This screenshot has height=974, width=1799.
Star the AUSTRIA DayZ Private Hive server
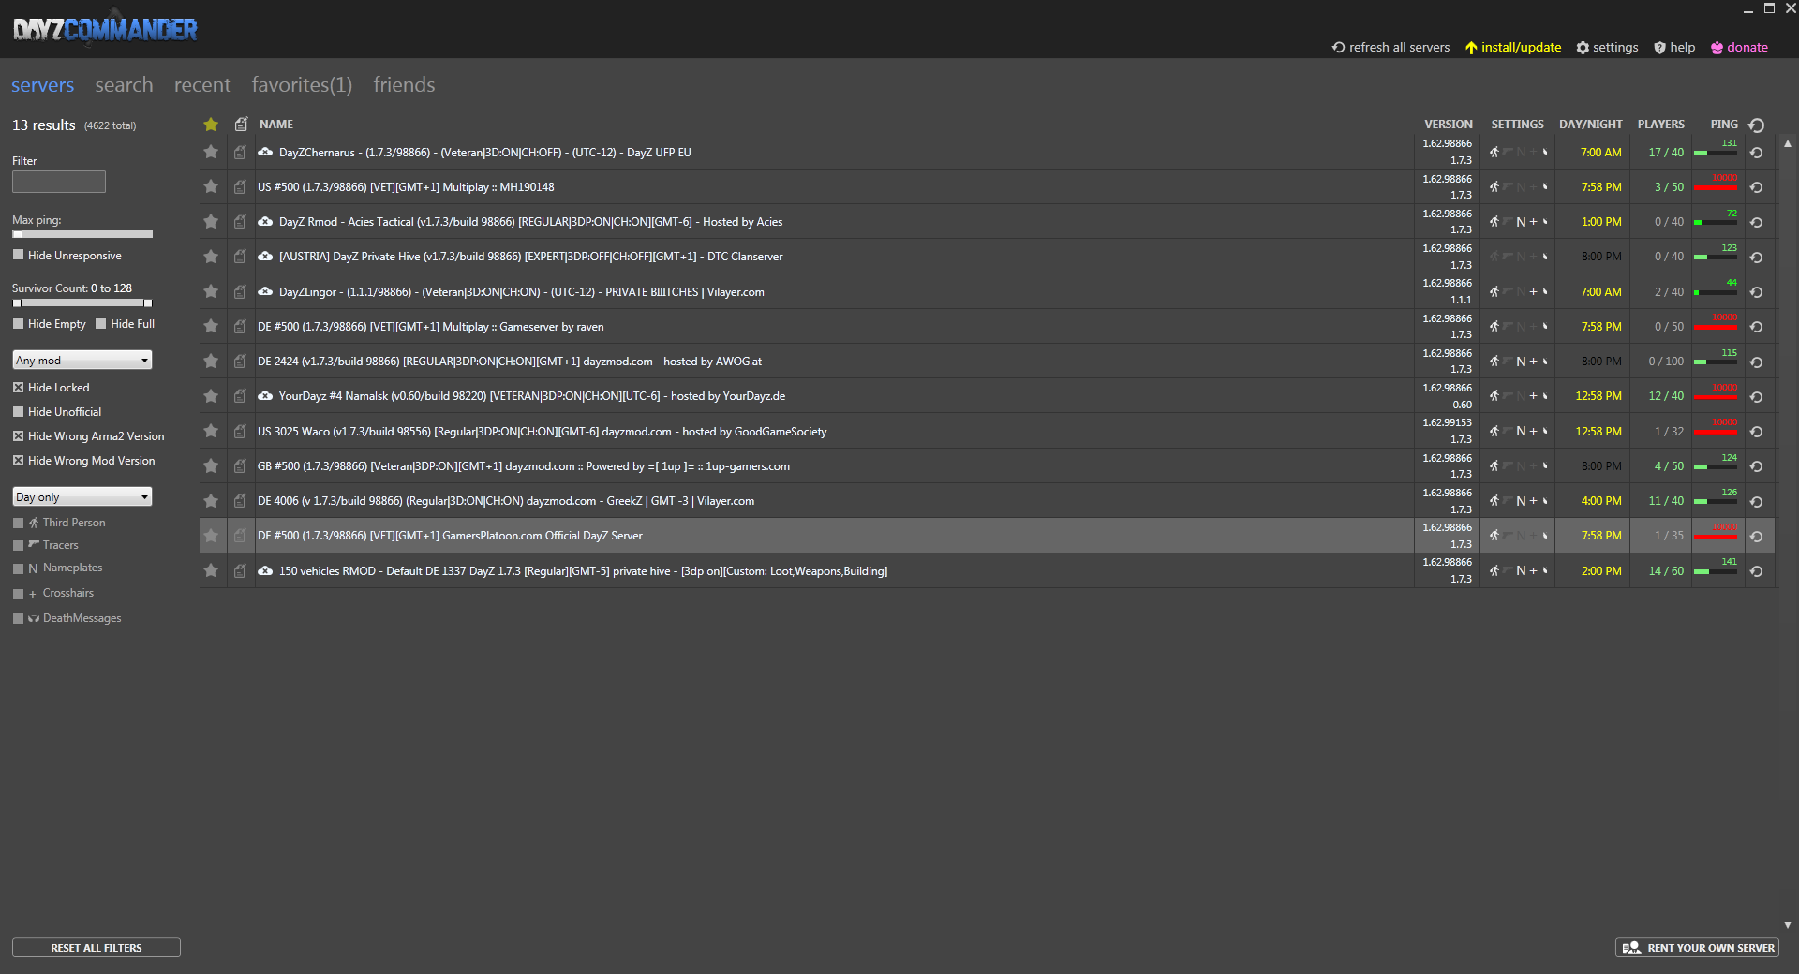point(211,256)
